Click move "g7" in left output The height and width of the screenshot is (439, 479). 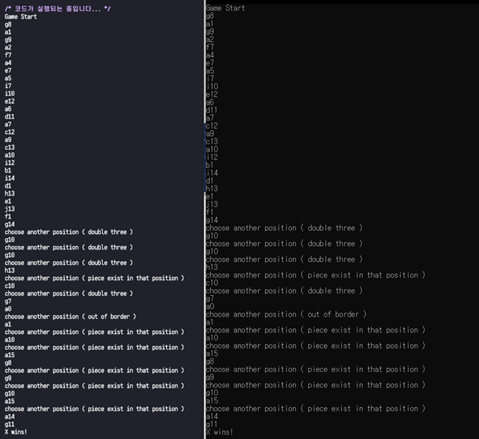tap(8, 302)
